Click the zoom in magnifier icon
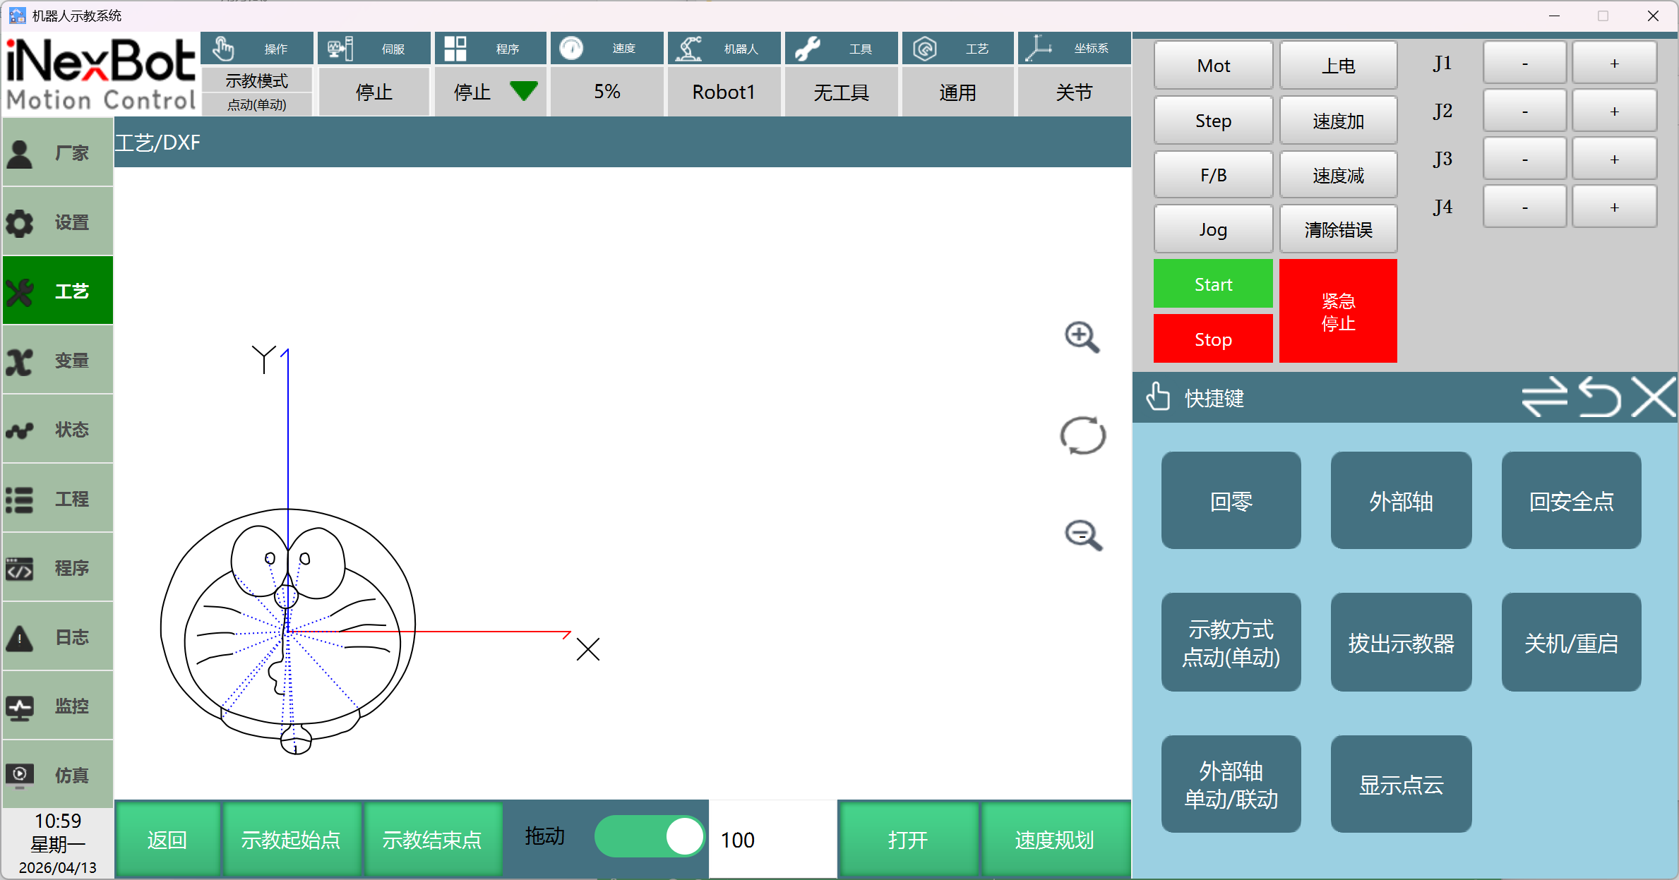1679x880 pixels. tap(1082, 337)
